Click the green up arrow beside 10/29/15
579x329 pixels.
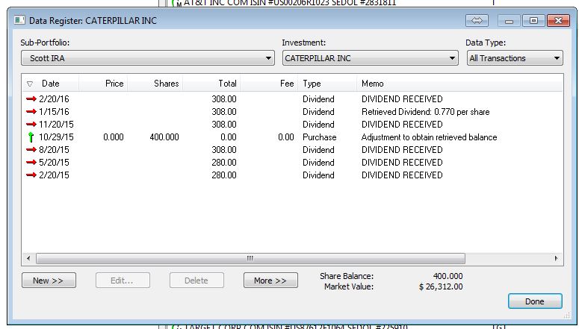(31, 137)
